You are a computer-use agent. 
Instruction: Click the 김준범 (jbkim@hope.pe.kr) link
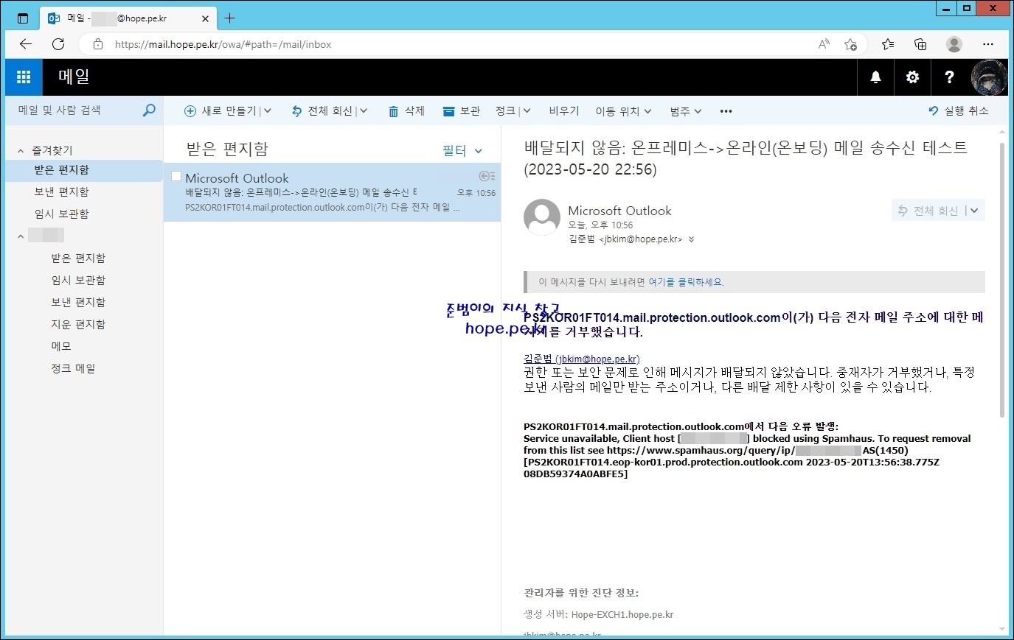582,359
